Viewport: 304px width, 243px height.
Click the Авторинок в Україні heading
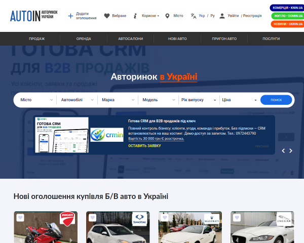pyautogui.click(x=154, y=77)
